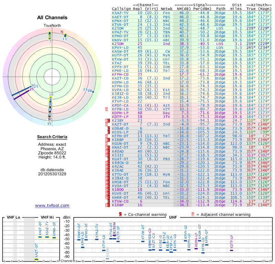Viewport: 275px width, 264px height.
Task: Click the Netwk column header
Action: coord(166,9)
